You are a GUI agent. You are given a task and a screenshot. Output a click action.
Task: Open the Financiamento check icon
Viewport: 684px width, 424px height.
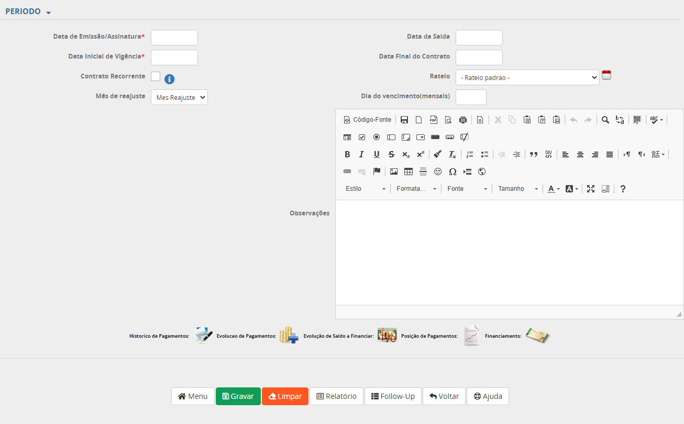click(x=537, y=336)
